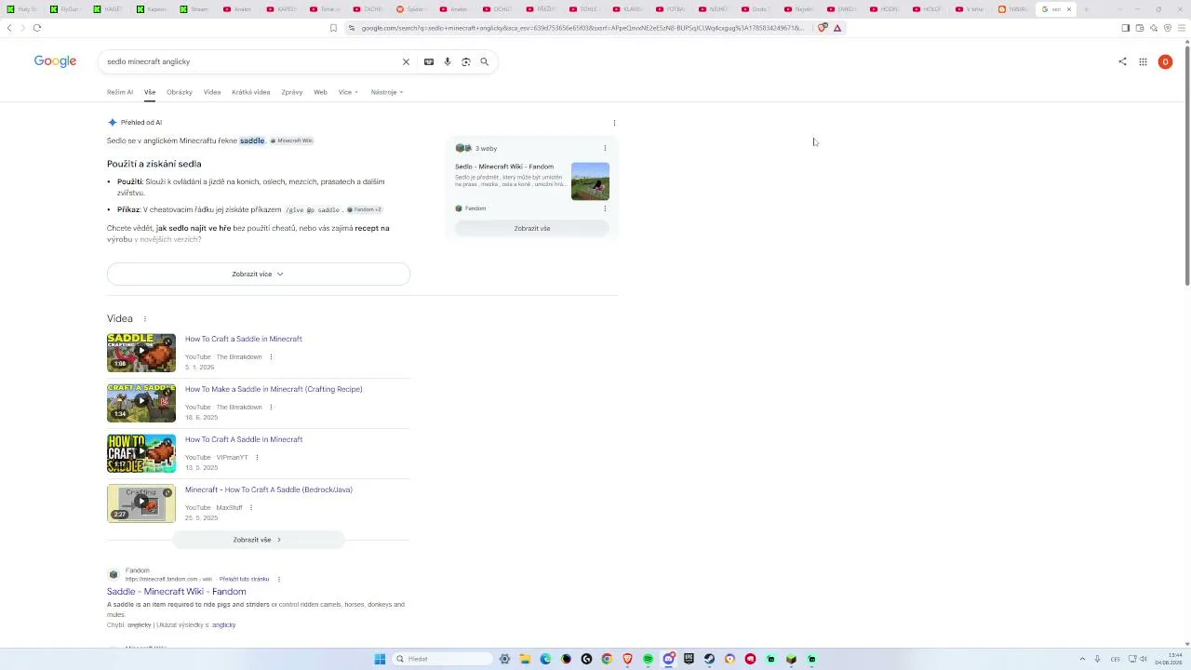1191x670 pixels.
Task: Open the taskbar clock and date
Action: [x=1168, y=659]
